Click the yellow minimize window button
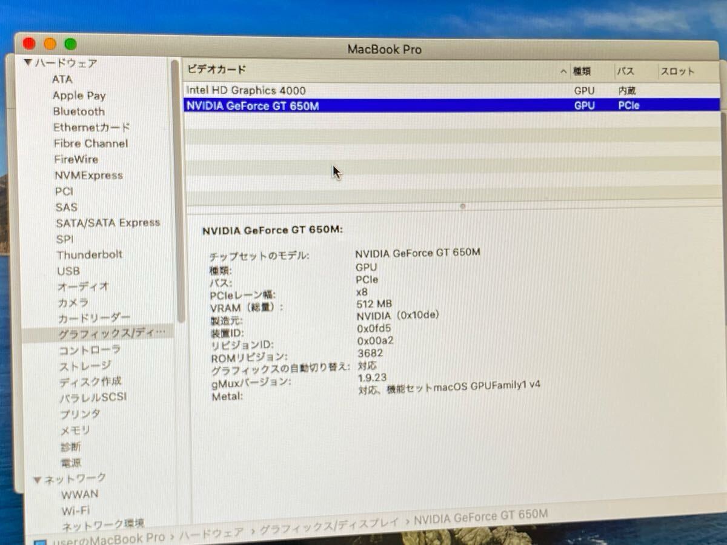 click(x=50, y=44)
